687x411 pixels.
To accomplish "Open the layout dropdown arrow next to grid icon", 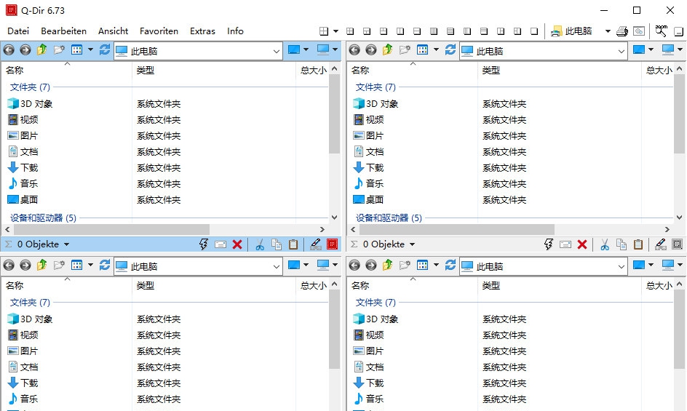I will coord(335,31).
